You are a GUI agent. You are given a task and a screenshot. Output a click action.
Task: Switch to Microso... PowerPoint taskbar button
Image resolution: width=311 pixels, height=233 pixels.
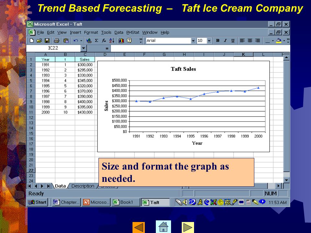pos(96,202)
